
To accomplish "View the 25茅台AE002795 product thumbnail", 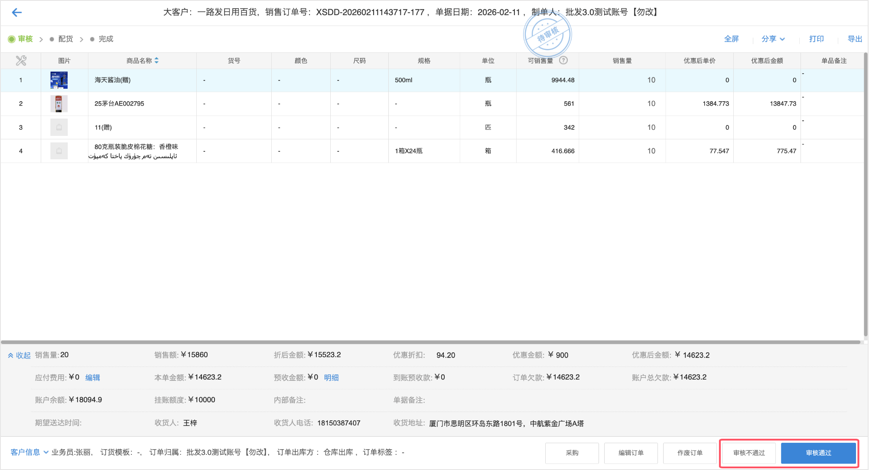I will coord(59,103).
